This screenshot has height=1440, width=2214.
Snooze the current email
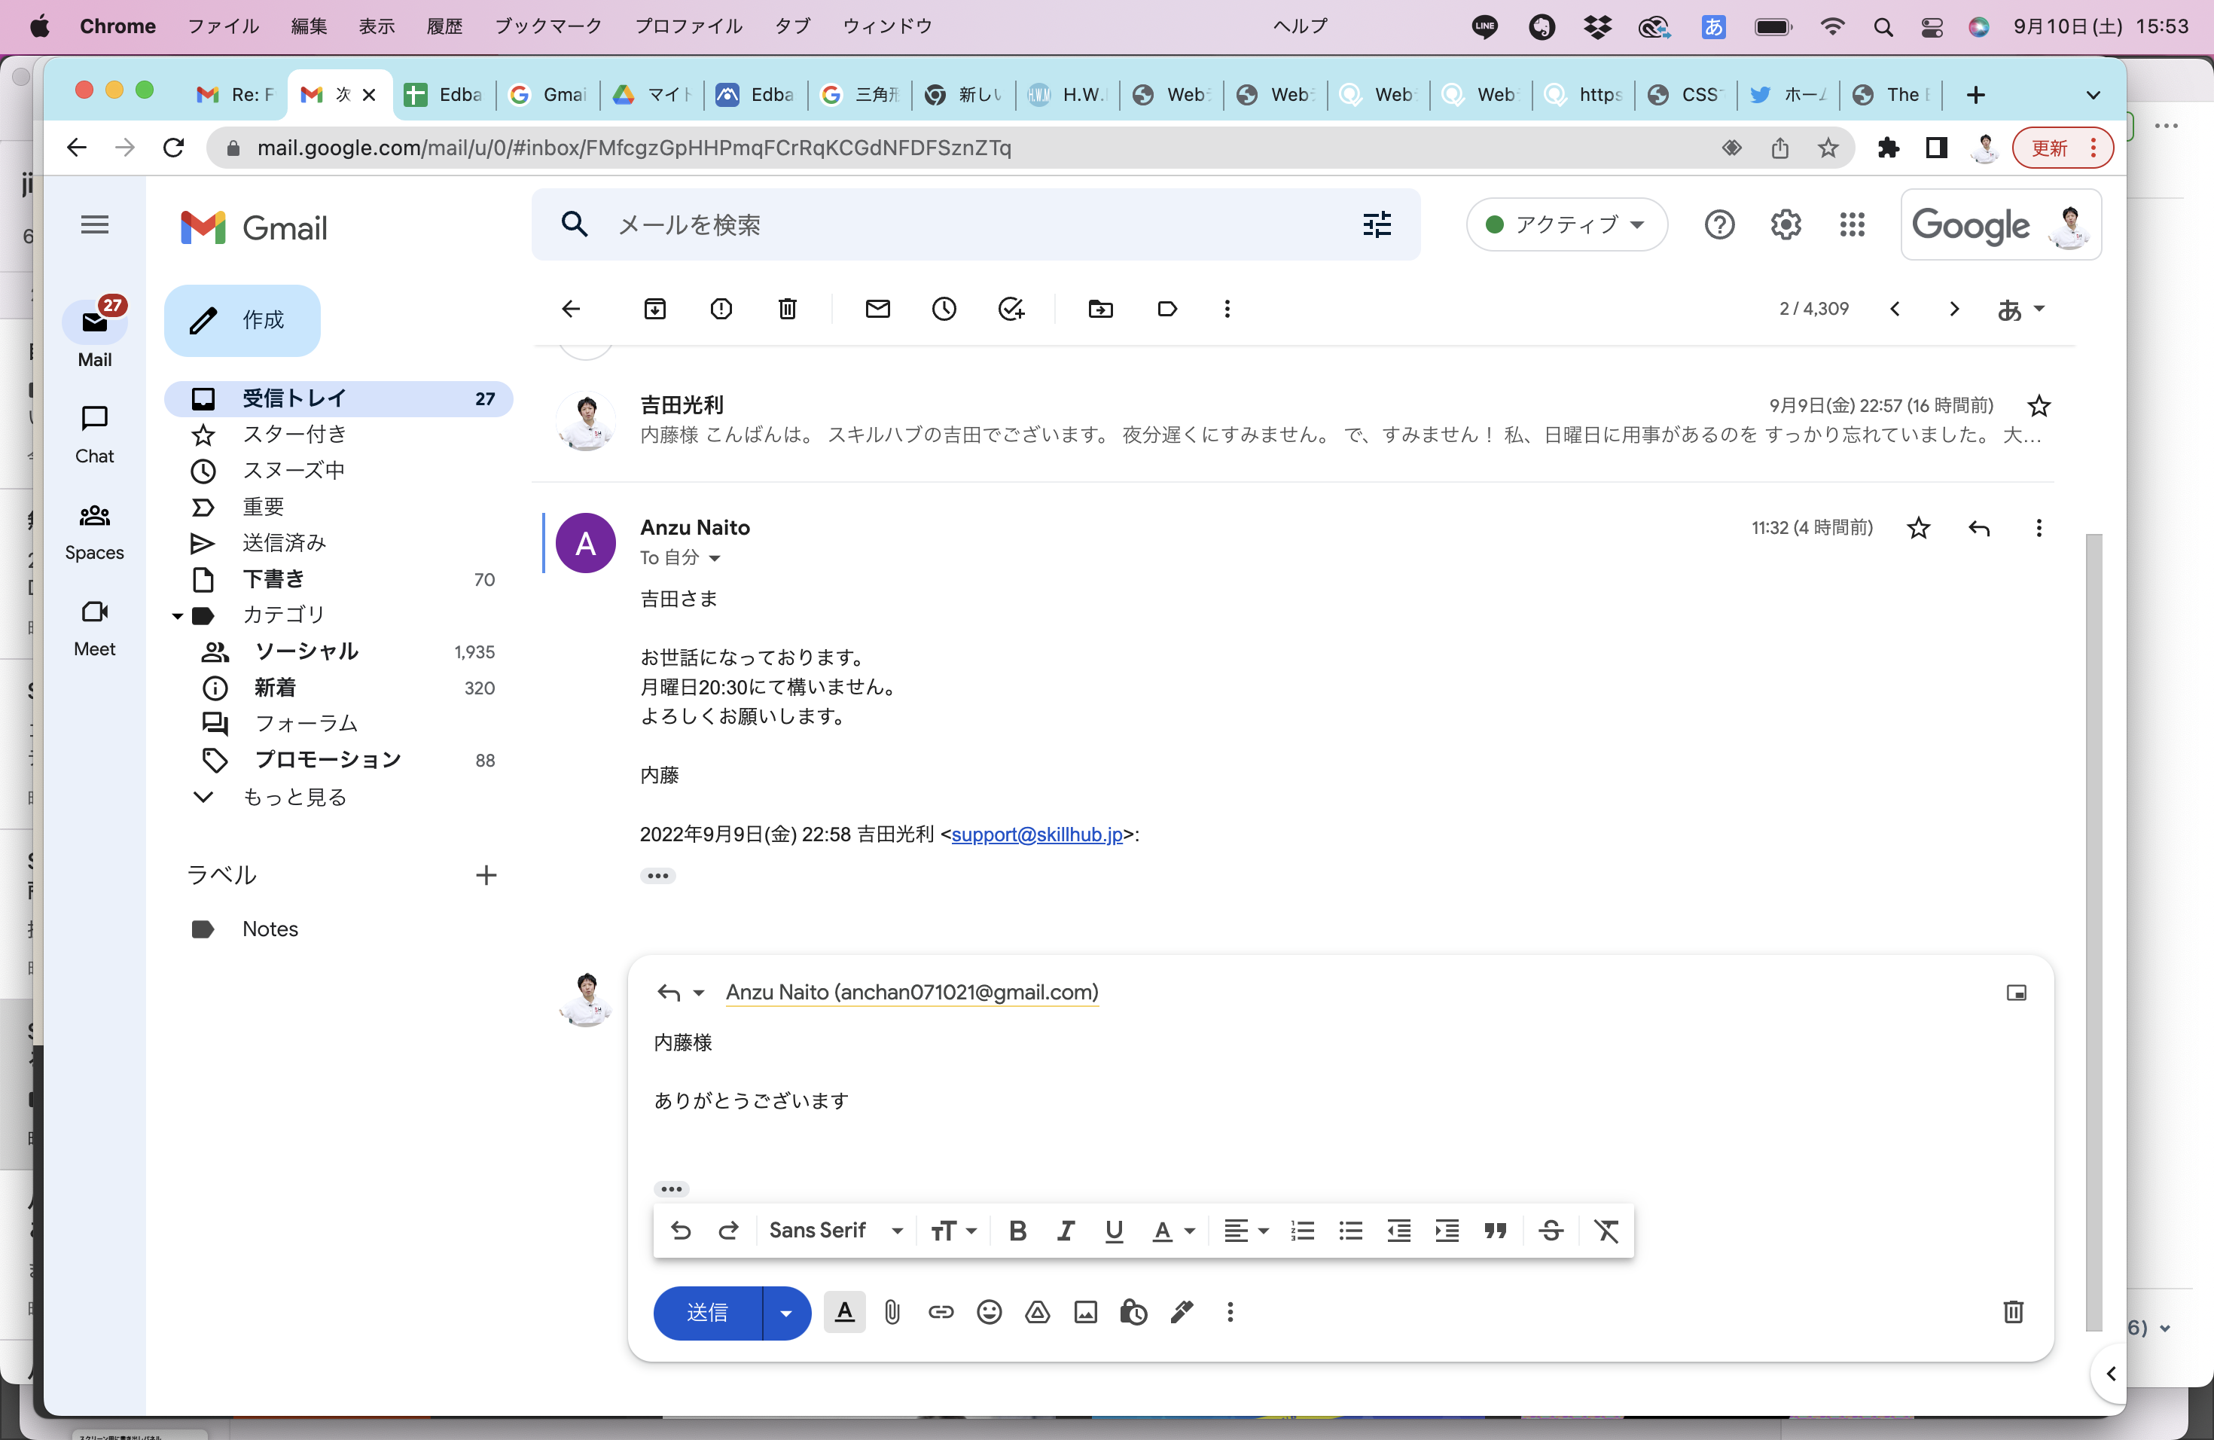pos(945,309)
